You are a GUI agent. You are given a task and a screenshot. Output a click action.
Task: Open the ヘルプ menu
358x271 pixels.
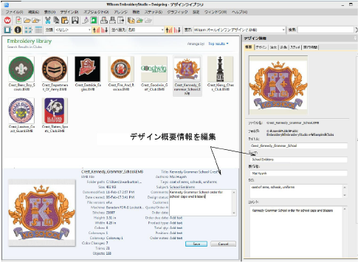239,12
